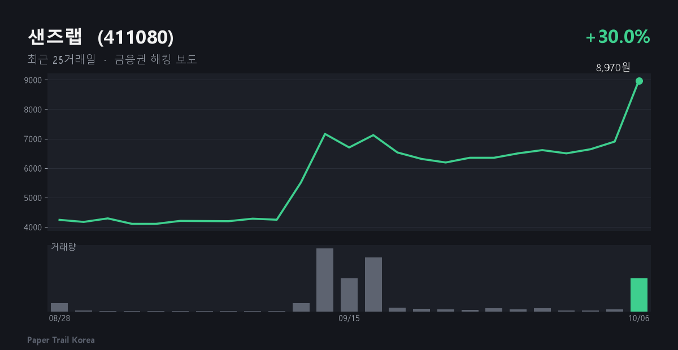Viewport: 678px width, 350px height.
Task: Click the +30.0% change percentage
Action: coord(618,37)
